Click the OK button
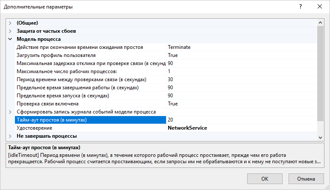The height and width of the screenshot is (190, 330). tap(265, 179)
